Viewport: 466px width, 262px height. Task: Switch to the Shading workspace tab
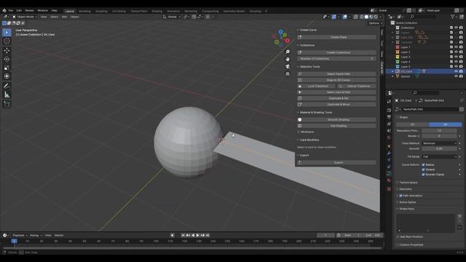[157, 11]
